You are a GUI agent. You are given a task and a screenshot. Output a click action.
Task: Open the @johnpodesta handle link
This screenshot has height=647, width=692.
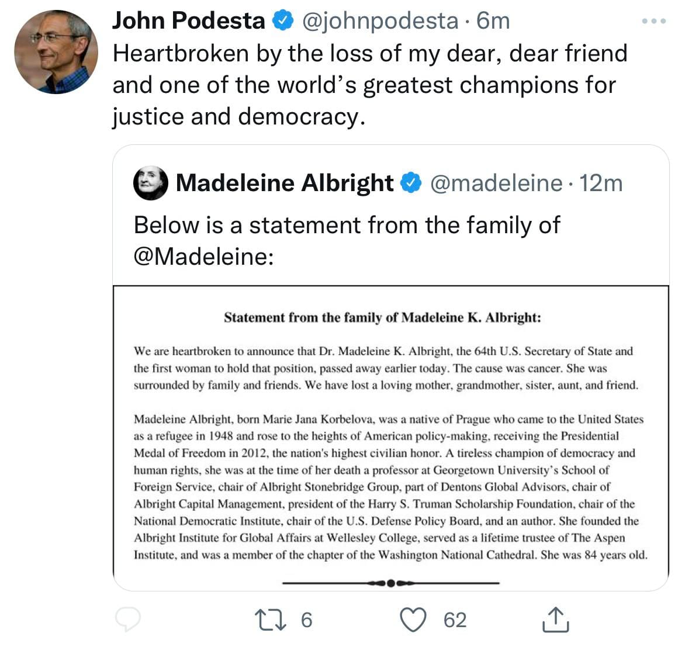pyautogui.click(x=379, y=21)
